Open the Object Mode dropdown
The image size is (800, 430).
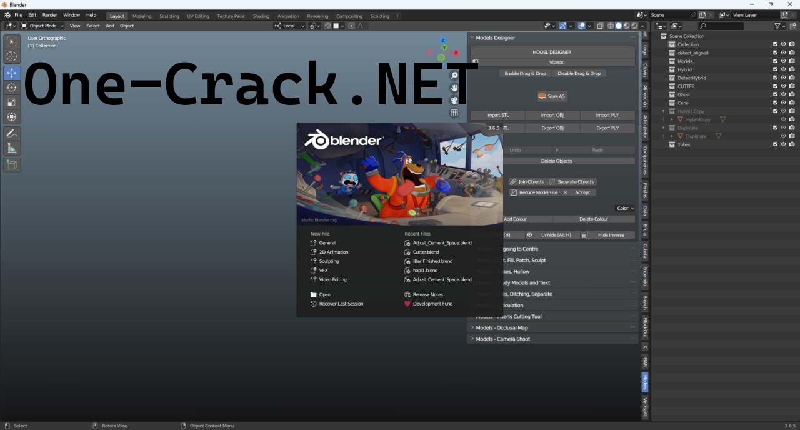42,26
